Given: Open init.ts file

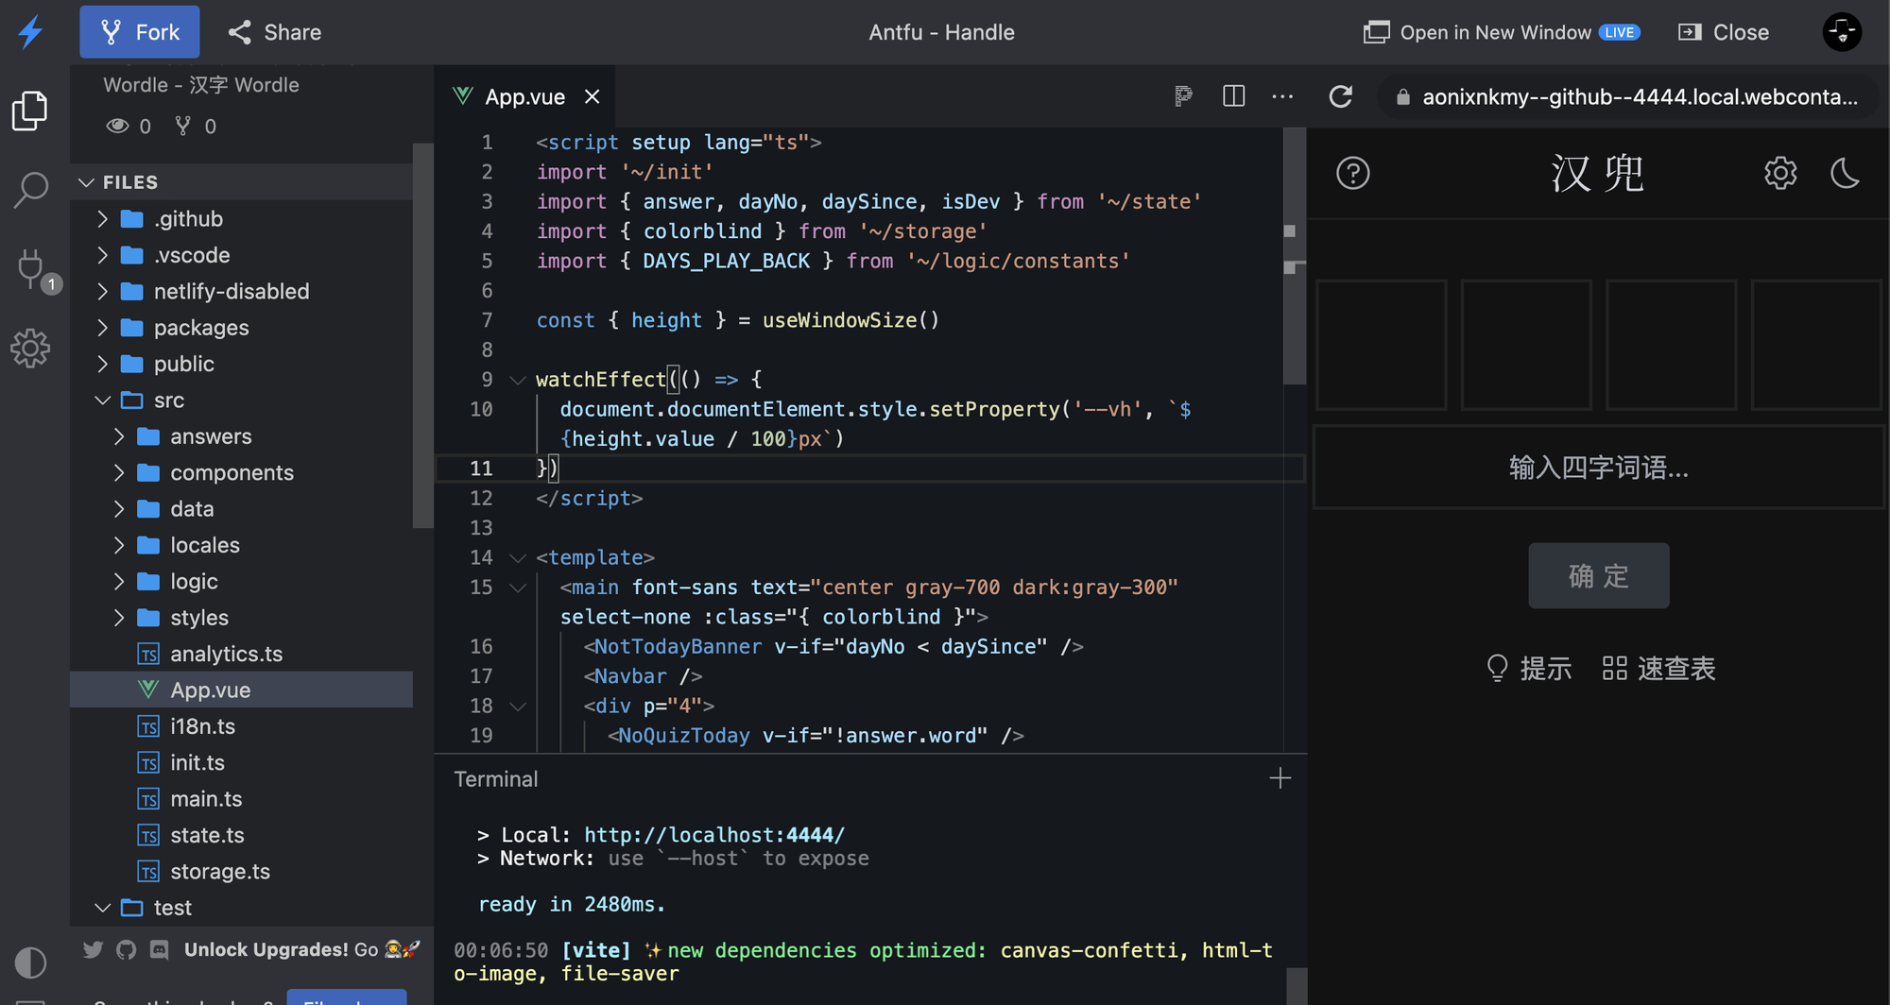Looking at the screenshot, I should pos(241,762).
